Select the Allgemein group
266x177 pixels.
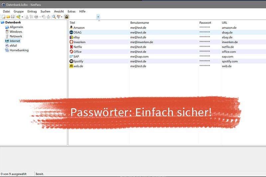[x=16, y=27]
